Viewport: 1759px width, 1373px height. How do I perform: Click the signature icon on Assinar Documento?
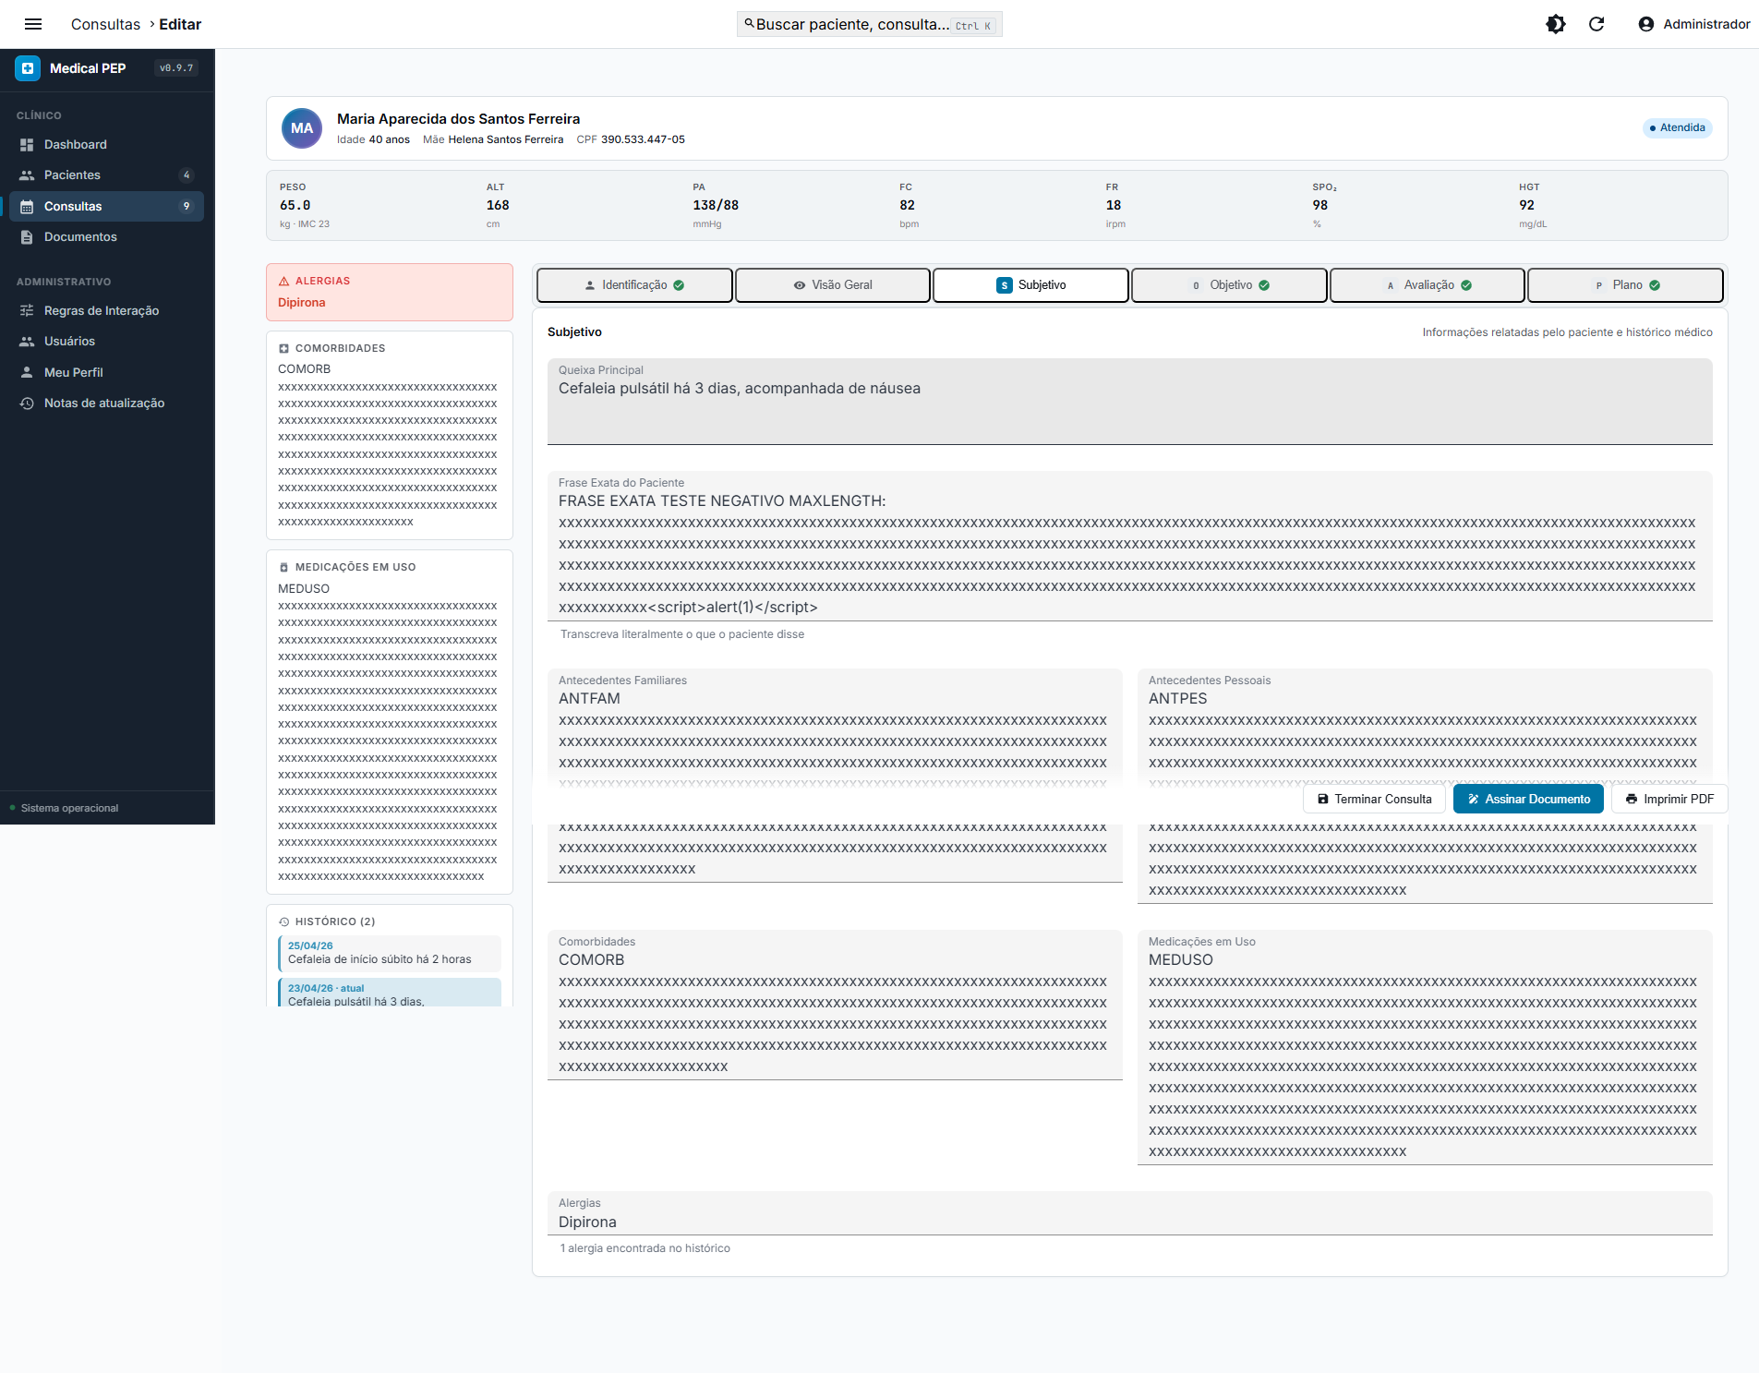pyautogui.click(x=1473, y=800)
